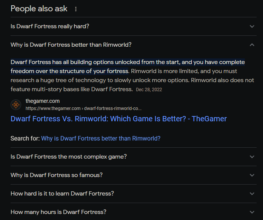The image size is (263, 220).
Task: Open "Why is Dwarf Fortress so famous?" question
Action: 57,175
